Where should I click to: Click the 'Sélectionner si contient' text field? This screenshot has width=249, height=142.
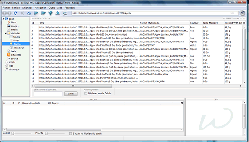point(48,94)
